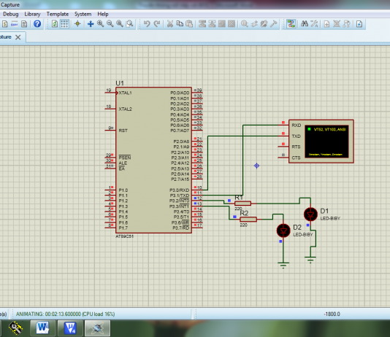Open the System menu
Image resolution: width=390 pixels, height=337 pixels.
[83, 14]
